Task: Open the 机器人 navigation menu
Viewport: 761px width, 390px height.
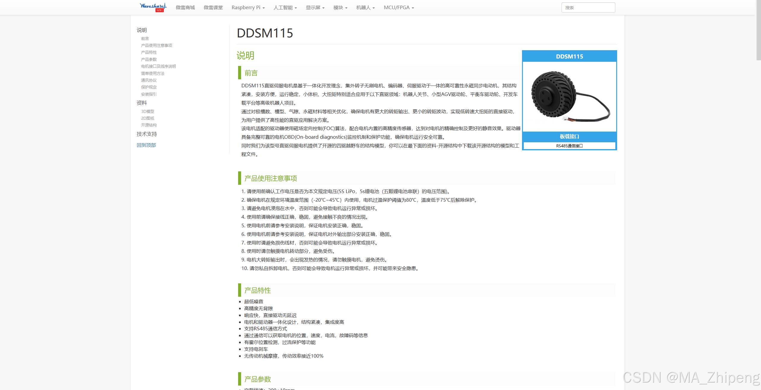Action: coord(365,8)
